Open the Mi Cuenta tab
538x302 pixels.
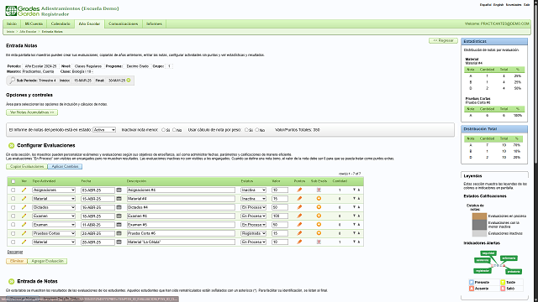(x=34, y=24)
